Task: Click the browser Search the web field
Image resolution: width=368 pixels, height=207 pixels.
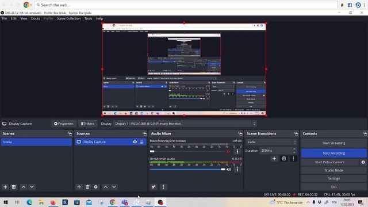Action: [x=186, y=5]
